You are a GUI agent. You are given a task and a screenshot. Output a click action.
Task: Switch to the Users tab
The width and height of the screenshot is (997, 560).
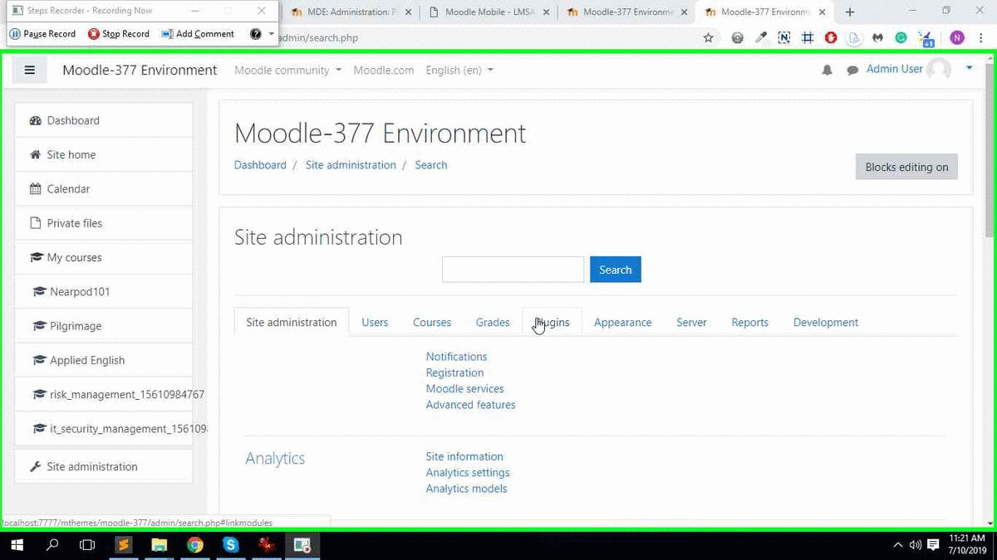(x=375, y=322)
